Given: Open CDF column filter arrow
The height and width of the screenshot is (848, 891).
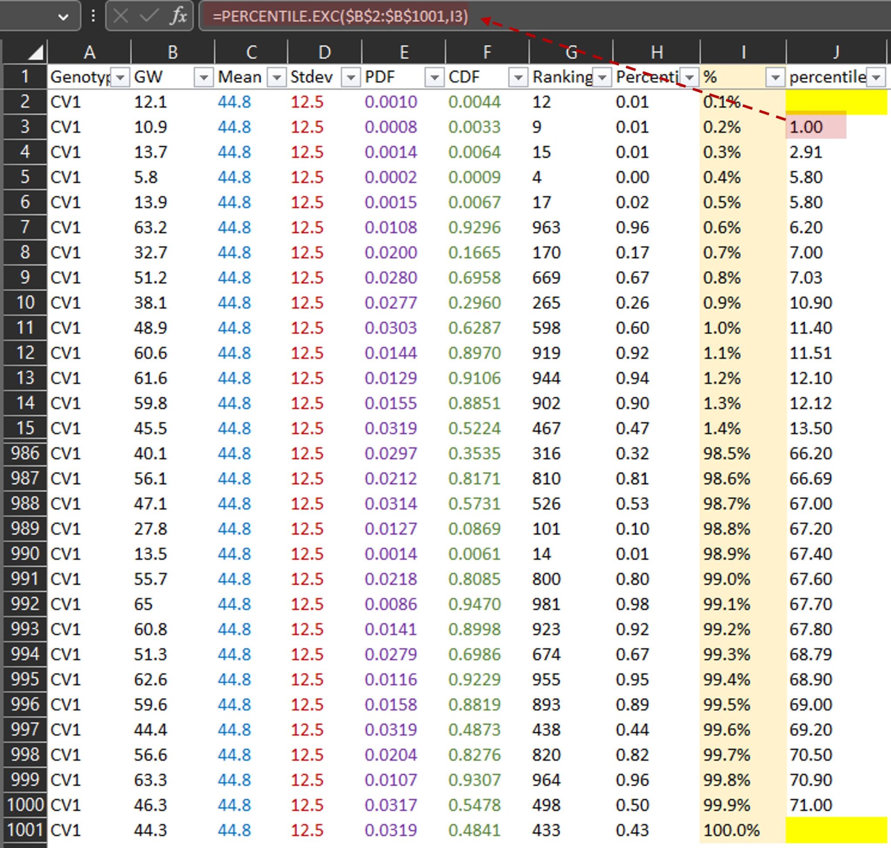Looking at the screenshot, I should [x=518, y=78].
